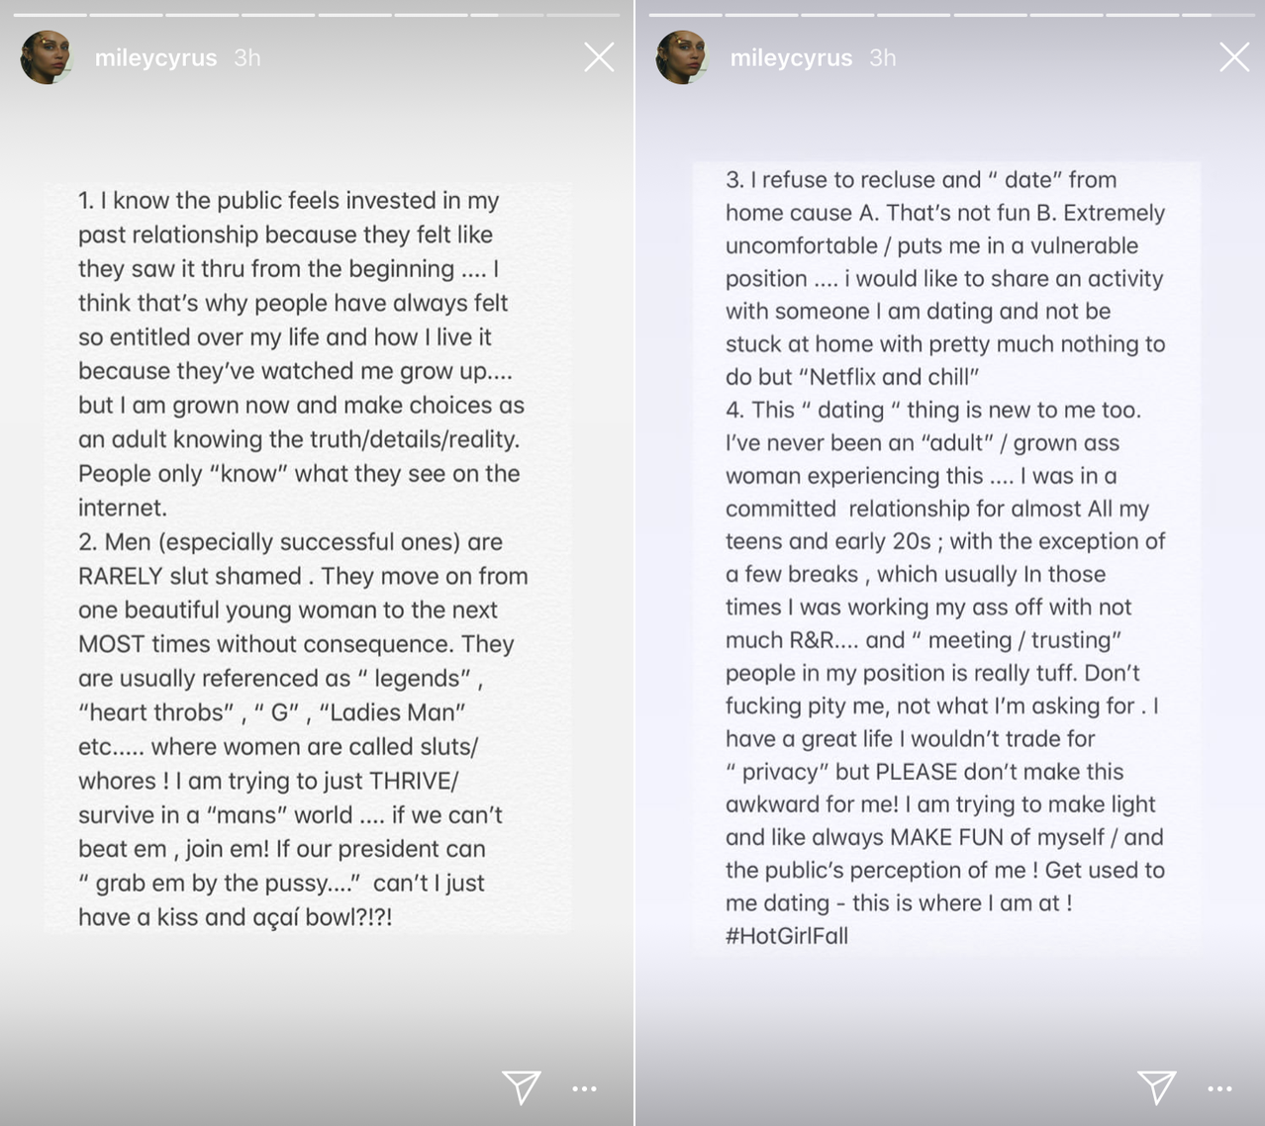This screenshot has width=1265, height=1126.
Task: Open the profile avatar on the left story
Action: click(x=47, y=57)
